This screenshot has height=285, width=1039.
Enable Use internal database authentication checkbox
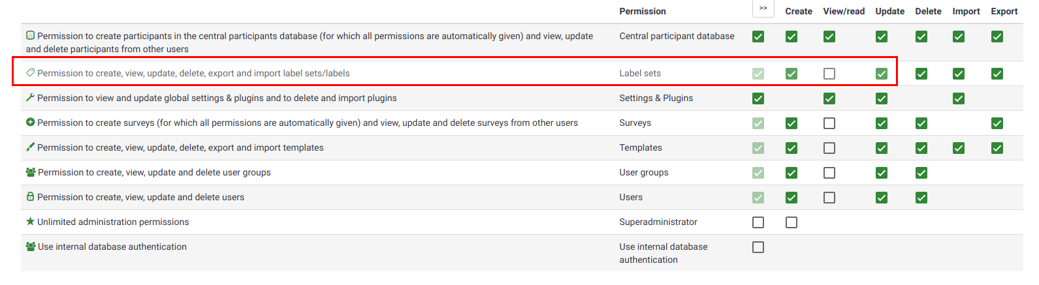click(758, 247)
